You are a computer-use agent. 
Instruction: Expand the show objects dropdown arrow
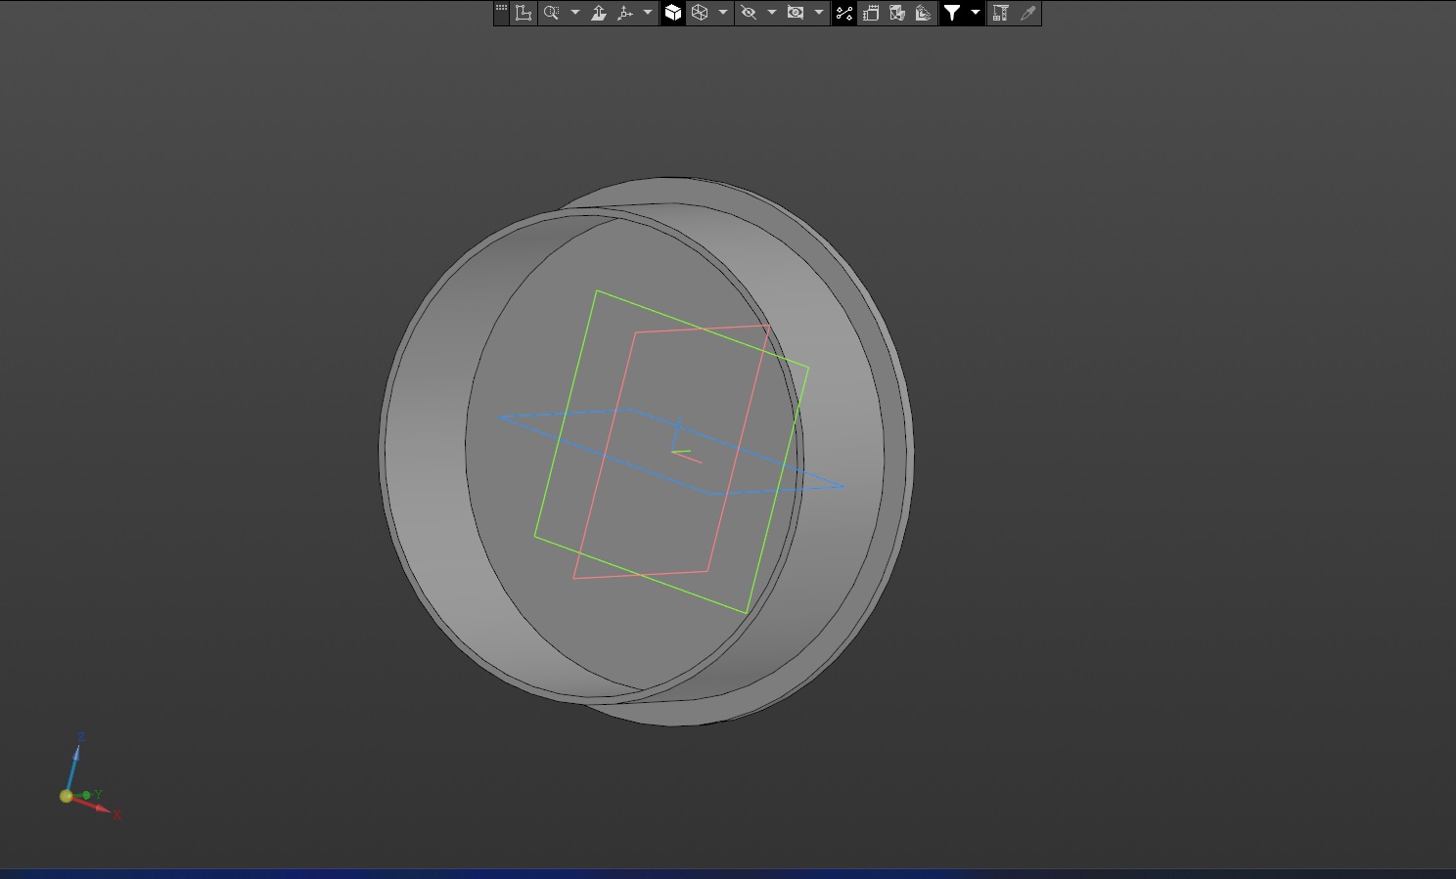pos(819,13)
